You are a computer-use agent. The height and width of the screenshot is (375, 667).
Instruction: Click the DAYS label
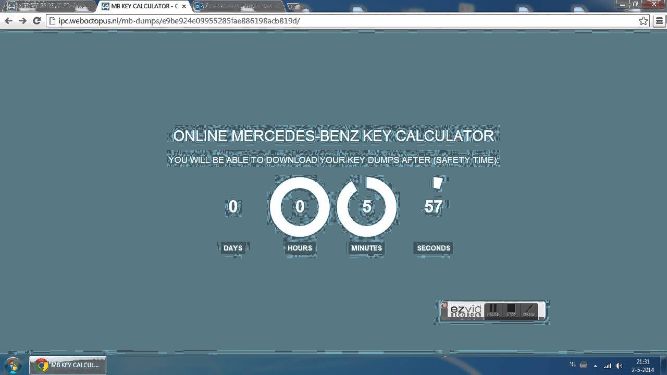pyautogui.click(x=233, y=248)
